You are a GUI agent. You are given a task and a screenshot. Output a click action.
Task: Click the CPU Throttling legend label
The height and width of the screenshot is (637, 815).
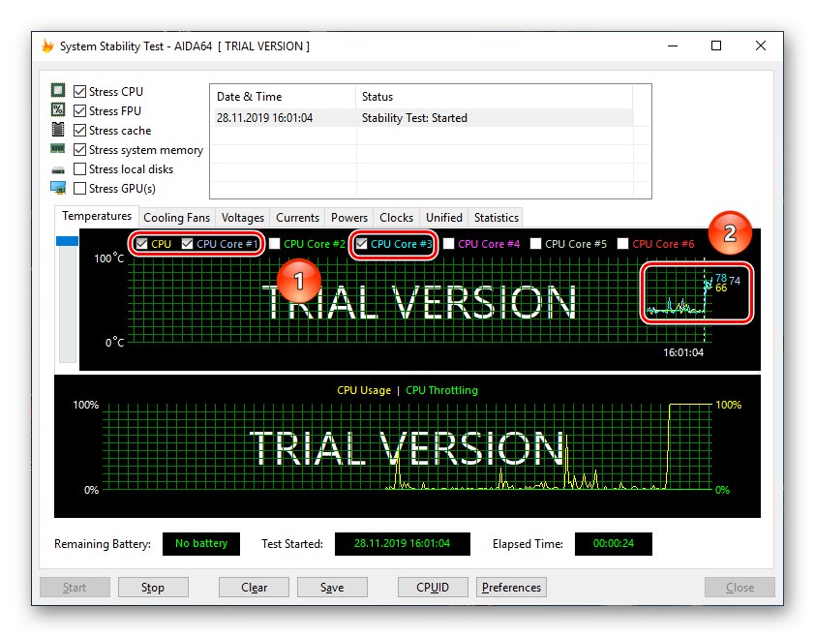[x=441, y=390]
